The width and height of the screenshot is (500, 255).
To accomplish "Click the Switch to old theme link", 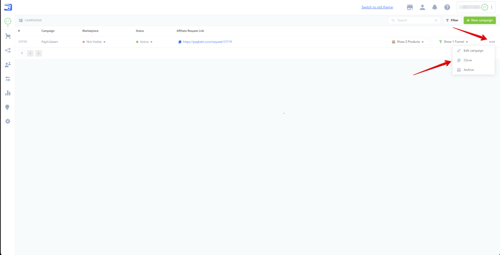I will [x=377, y=7].
